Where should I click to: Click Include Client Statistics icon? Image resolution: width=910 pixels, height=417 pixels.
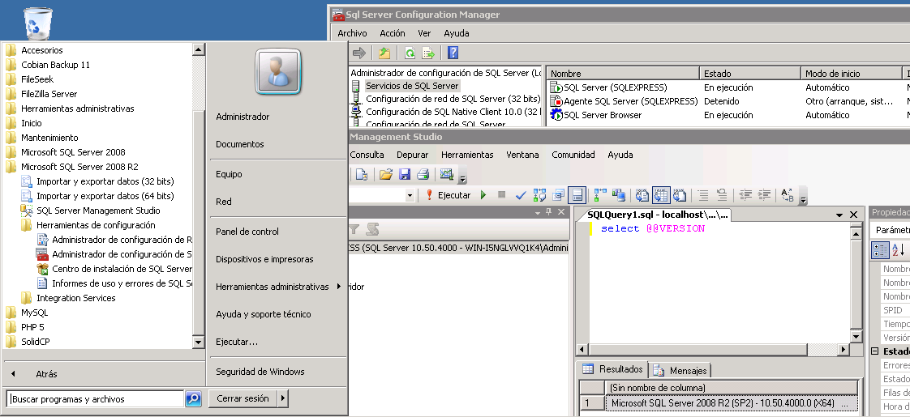coord(619,195)
